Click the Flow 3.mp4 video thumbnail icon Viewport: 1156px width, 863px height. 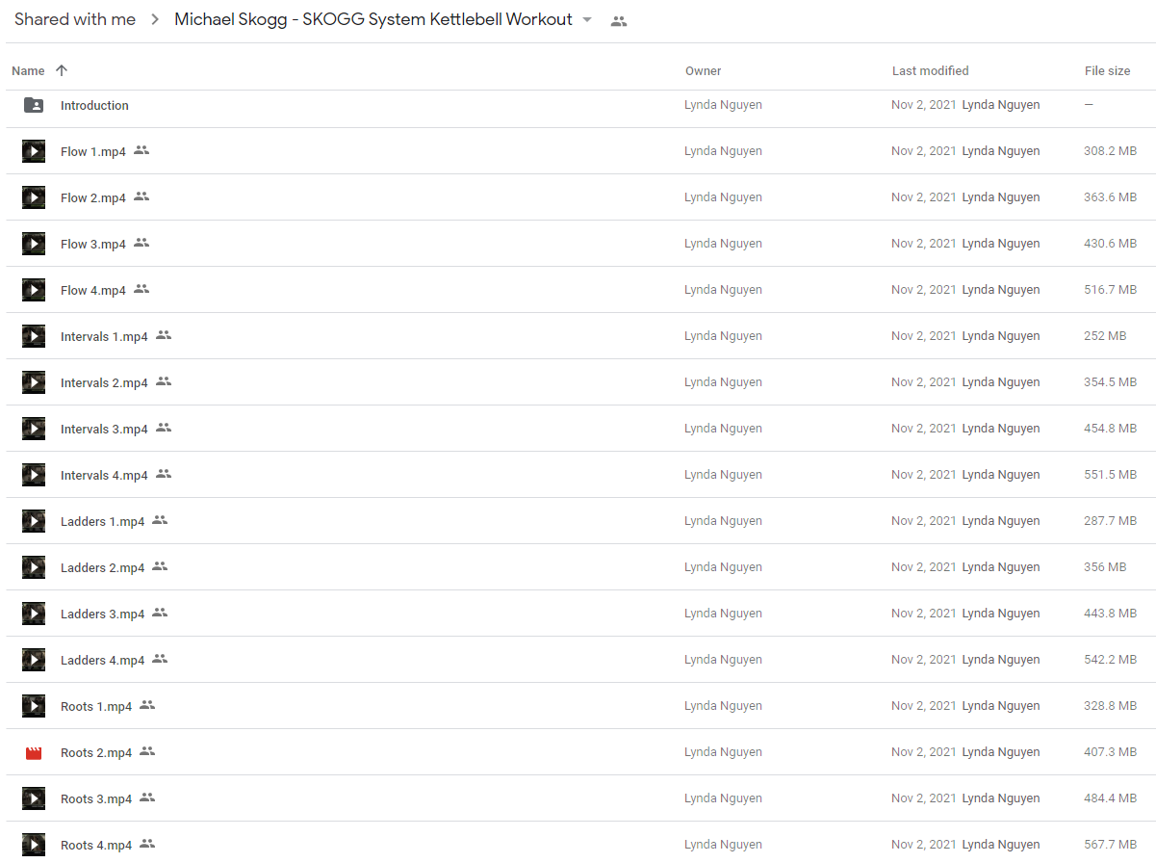(34, 244)
